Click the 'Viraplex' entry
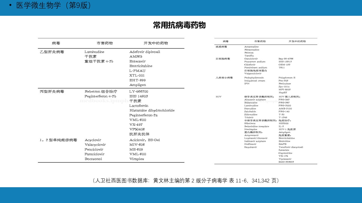 pos(137,159)
